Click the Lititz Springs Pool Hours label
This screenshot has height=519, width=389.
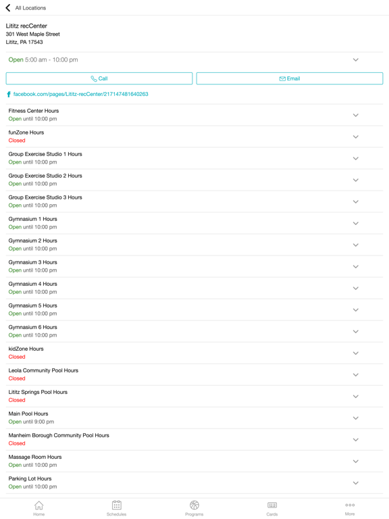point(38,392)
